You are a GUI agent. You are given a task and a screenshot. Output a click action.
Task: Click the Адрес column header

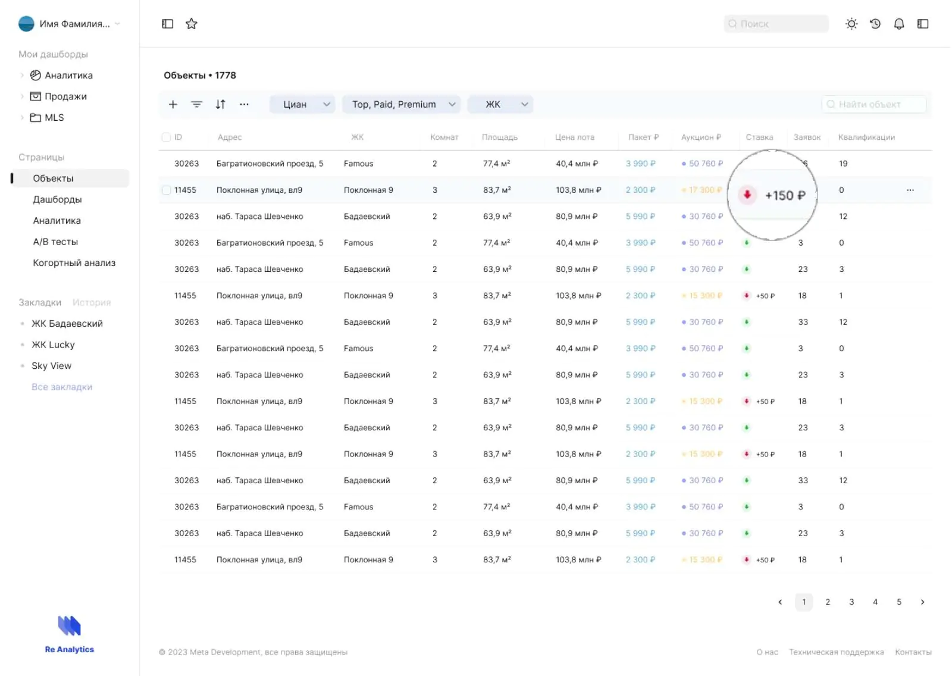[x=230, y=137]
